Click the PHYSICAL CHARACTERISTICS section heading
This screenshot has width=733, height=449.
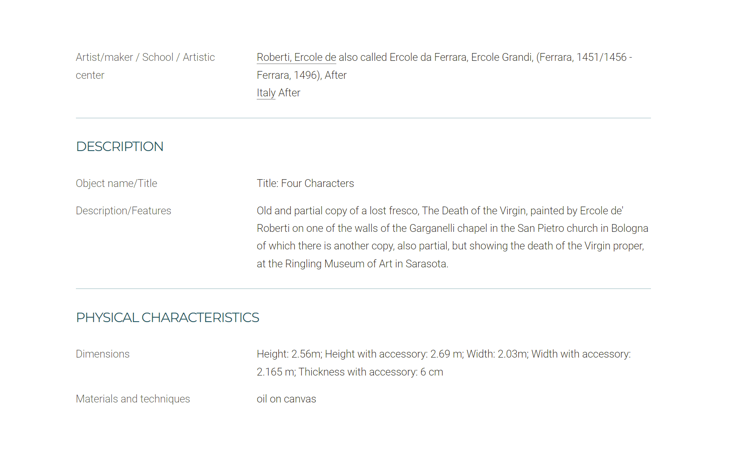(x=167, y=317)
